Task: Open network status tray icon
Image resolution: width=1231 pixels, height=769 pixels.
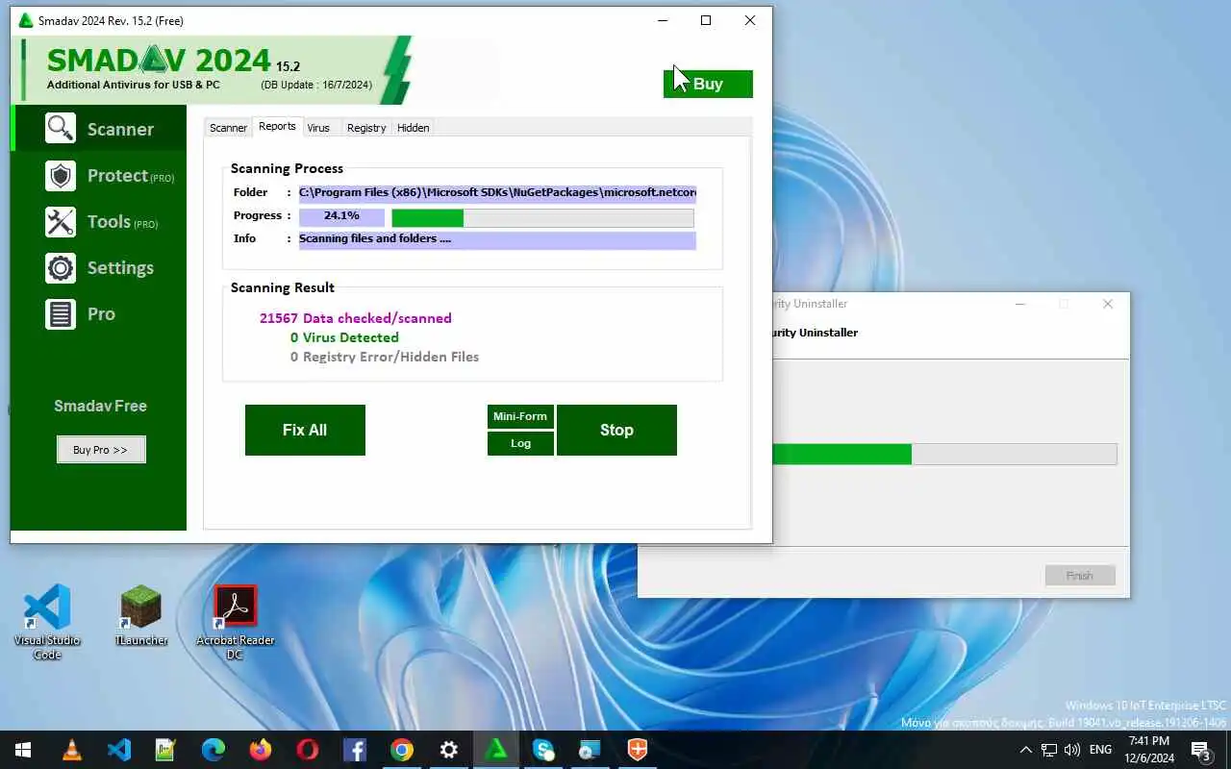Action: (x=1049, y=750)
